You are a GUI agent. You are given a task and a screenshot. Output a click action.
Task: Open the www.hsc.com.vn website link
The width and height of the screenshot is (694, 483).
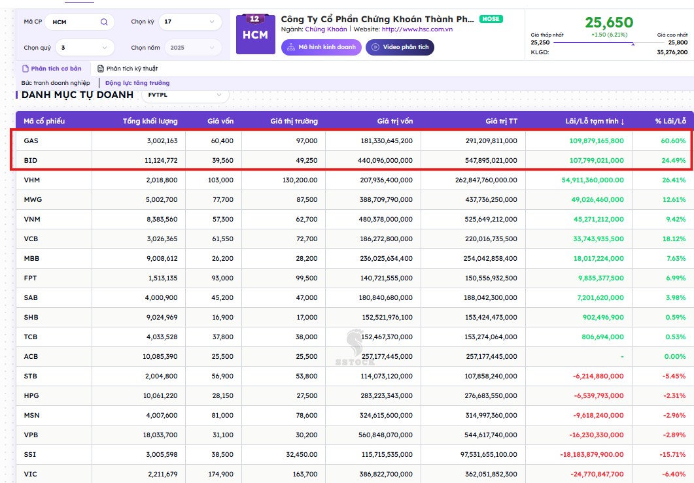click(x=417, y=29)
